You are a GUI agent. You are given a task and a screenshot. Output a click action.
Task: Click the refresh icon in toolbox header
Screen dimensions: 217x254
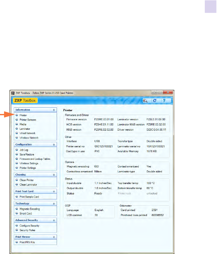[x=155, y=100]
